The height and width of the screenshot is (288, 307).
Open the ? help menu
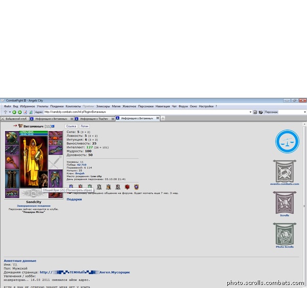point(216,106)
